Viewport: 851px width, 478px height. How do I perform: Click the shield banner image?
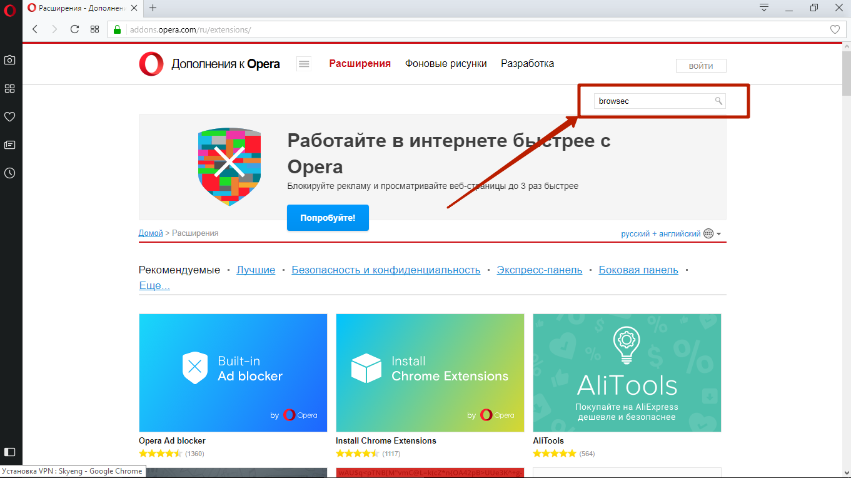tap(229, 167)
